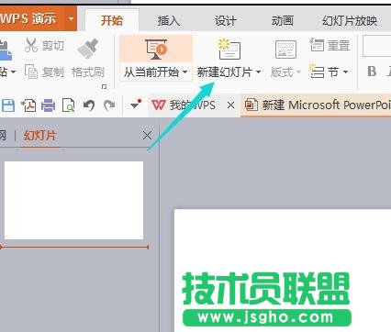Expand the 版式 layout dropdown arrow
Screen dimensions: 391x332
298,72
